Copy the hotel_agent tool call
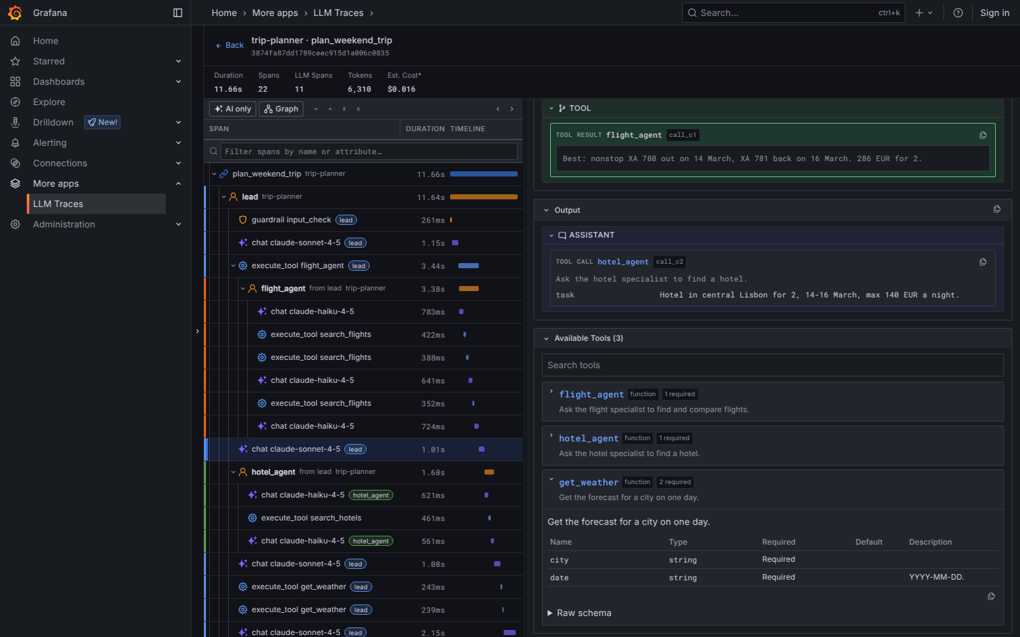The width and height of the screenshot is (1020, 637). (983, 262)
